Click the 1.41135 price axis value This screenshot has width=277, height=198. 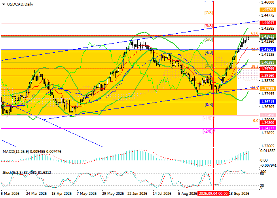coord(268,55)
